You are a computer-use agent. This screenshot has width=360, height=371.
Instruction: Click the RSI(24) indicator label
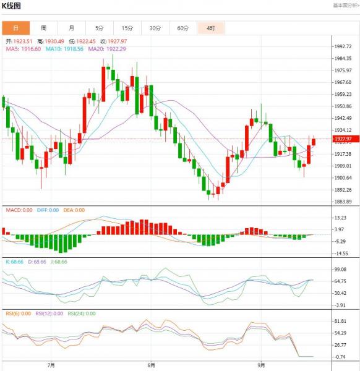tap(82, 313)
